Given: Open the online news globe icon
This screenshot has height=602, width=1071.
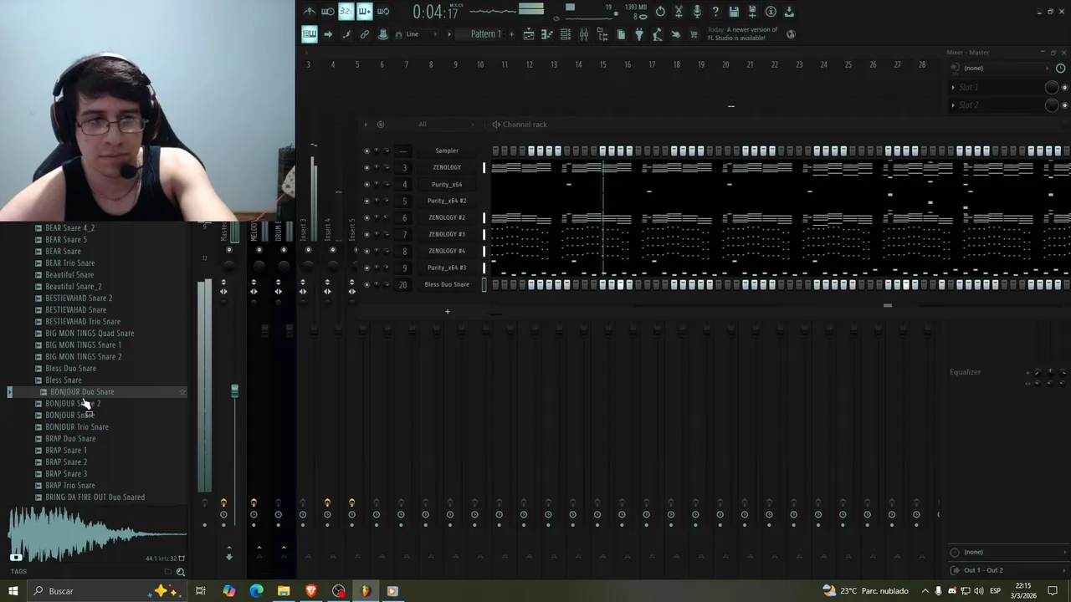Looking at the screenshot, I should tap(792, 34).
